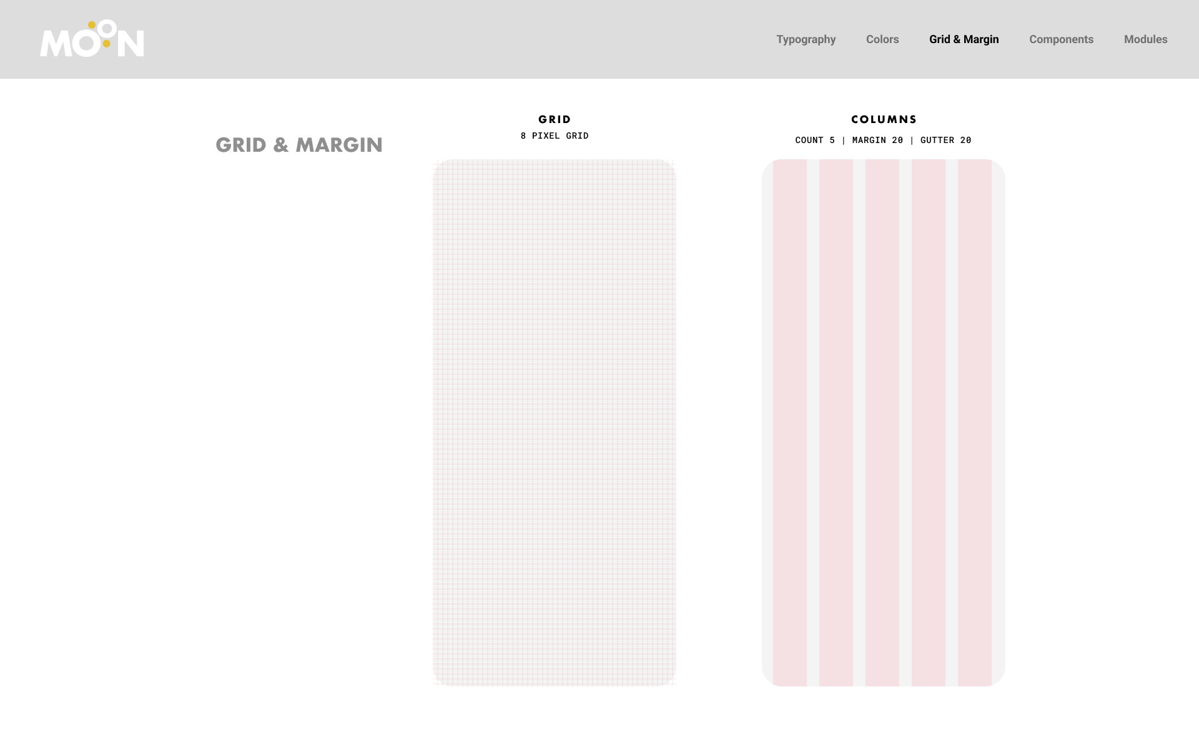1199x737 pixels.
Task: Select the Grid & Margin tab
Action: tap(964, 39)
